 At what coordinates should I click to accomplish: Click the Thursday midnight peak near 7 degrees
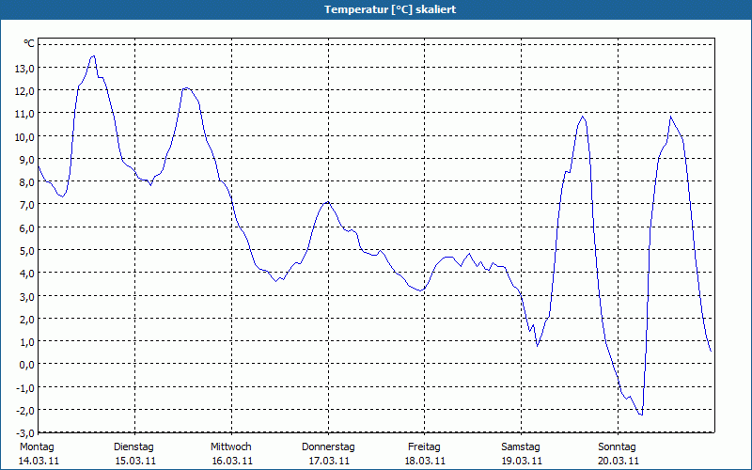pyautogui.click(x=327, y=202)
